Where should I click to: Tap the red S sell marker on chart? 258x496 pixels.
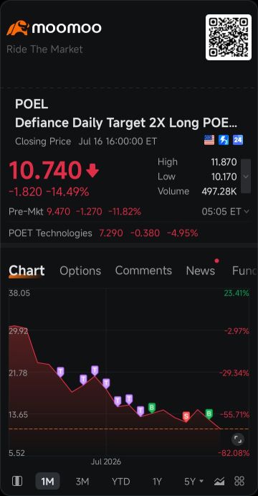(x=186, y=416)
